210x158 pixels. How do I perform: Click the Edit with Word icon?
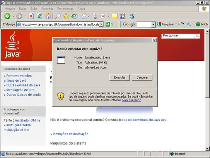point(103,16)
